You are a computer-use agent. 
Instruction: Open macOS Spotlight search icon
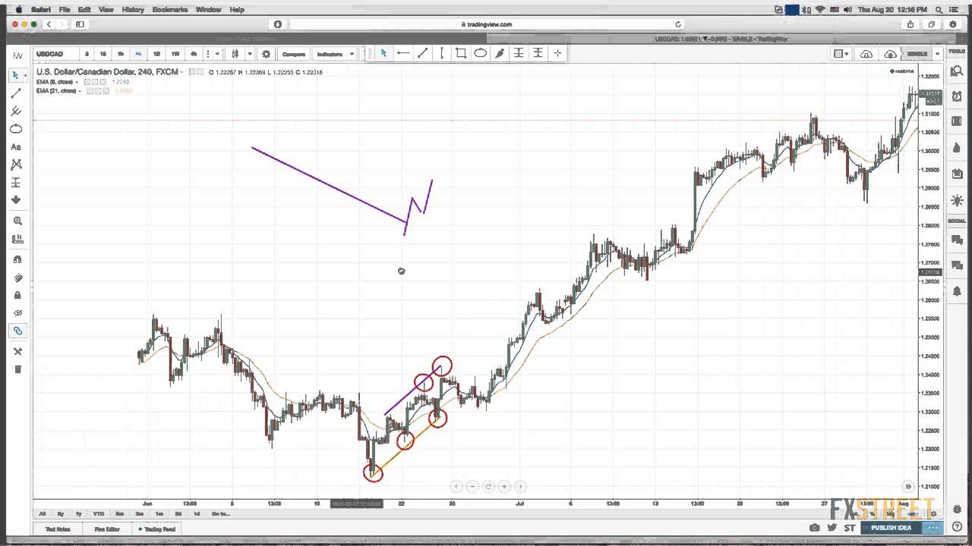coord(939,9)
